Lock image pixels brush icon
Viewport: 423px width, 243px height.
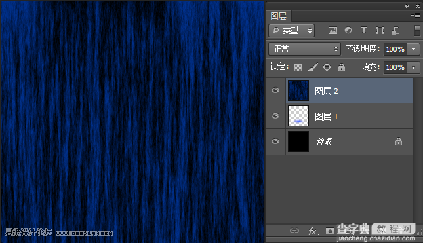click(x=313, y=67)
